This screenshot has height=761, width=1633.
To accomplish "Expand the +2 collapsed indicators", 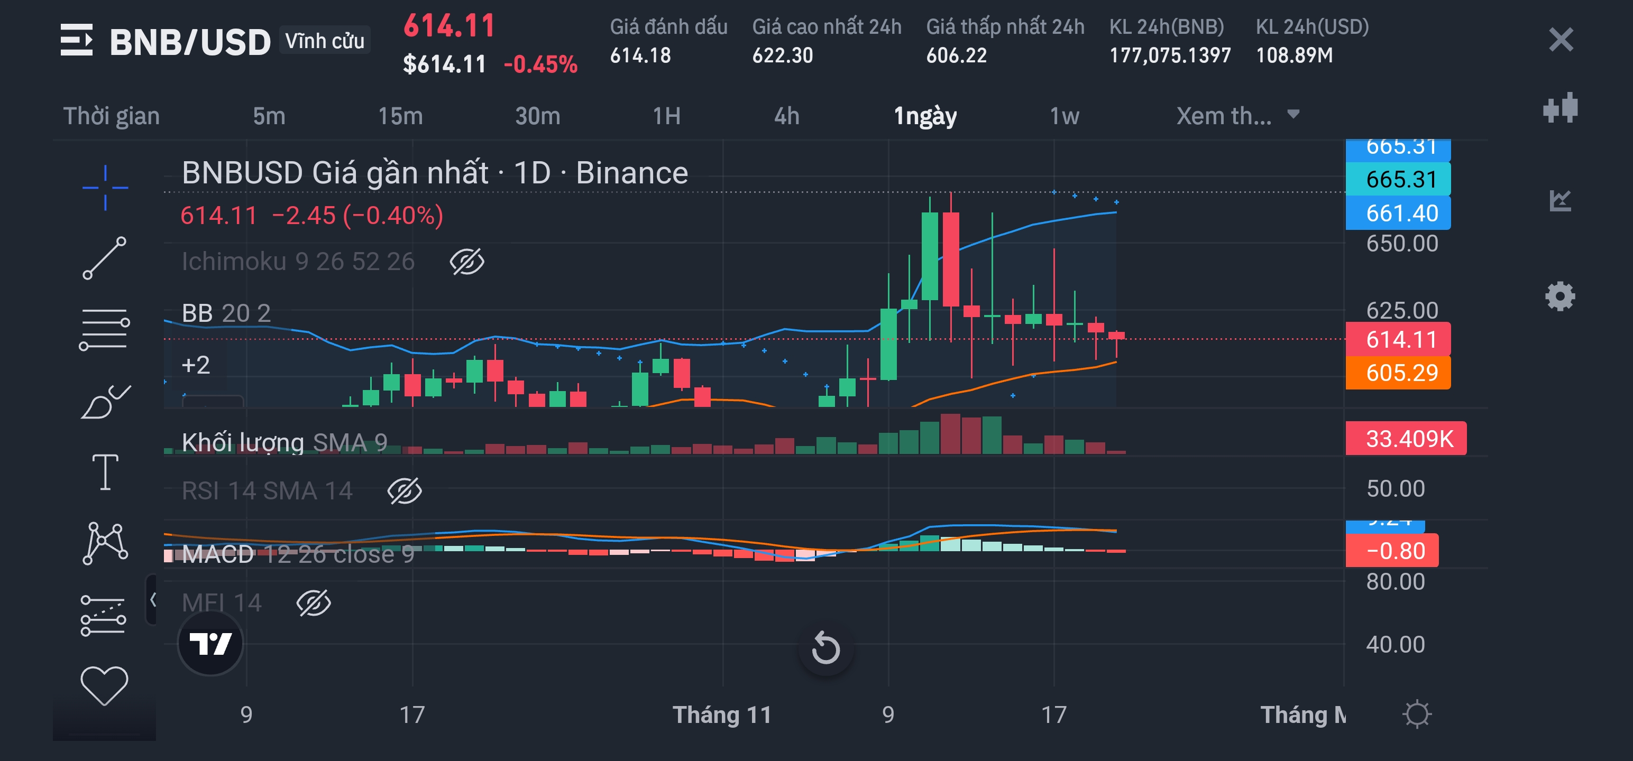I will tap(195, 366).
